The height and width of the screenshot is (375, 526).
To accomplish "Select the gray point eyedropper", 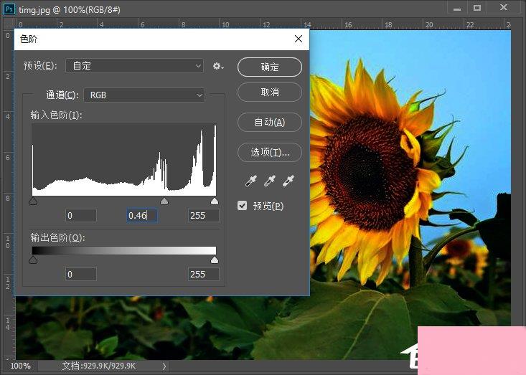I will tap(270, 181).
